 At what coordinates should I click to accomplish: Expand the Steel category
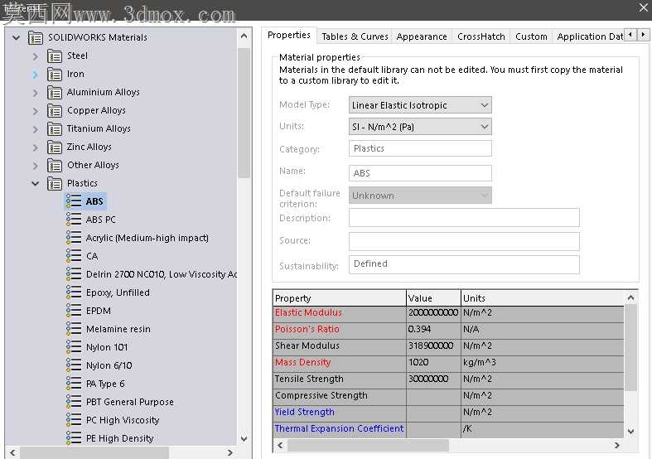(36, 56)
